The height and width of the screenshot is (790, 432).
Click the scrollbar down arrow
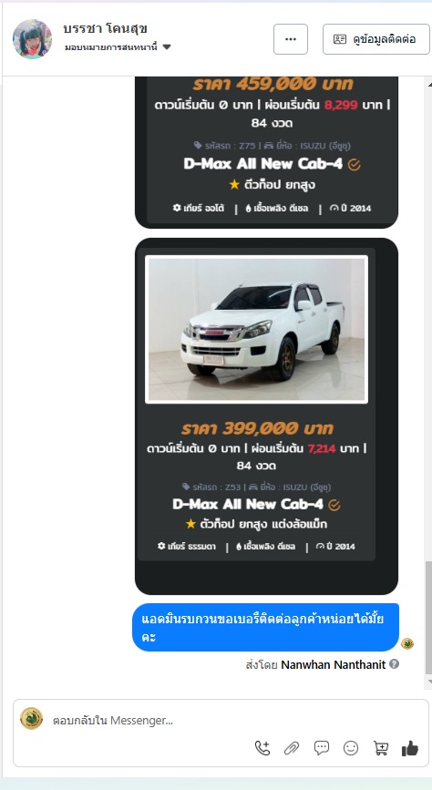tap(428, 682)
